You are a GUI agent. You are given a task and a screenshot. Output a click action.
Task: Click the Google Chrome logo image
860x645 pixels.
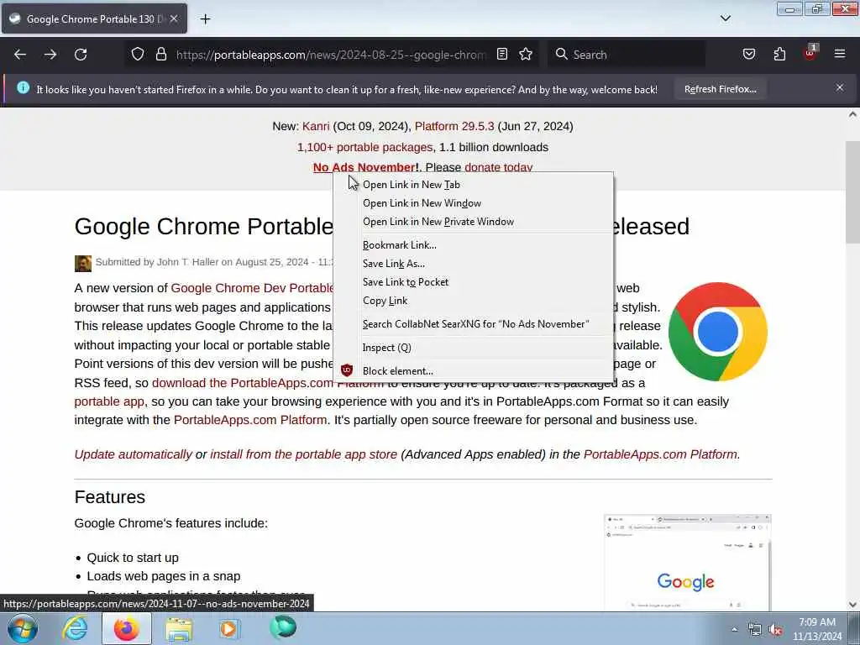(x=717, y=332)
